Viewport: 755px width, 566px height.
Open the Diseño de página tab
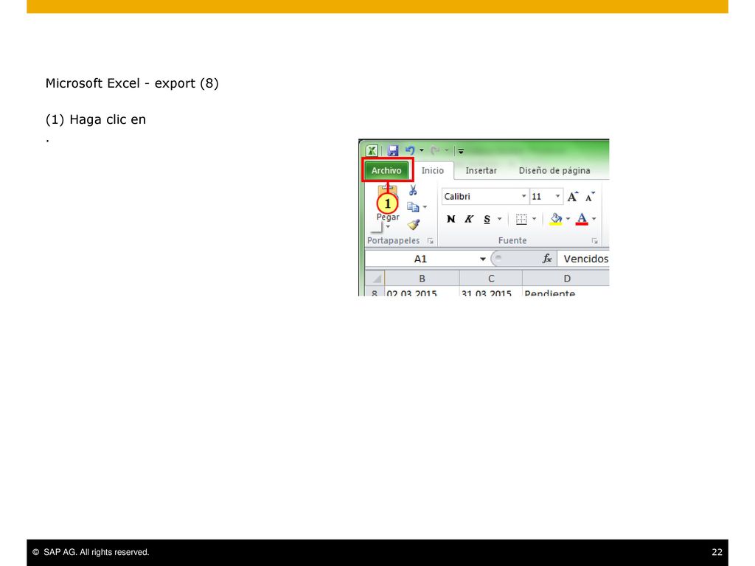pyautogui.click(x=554, y=170)
